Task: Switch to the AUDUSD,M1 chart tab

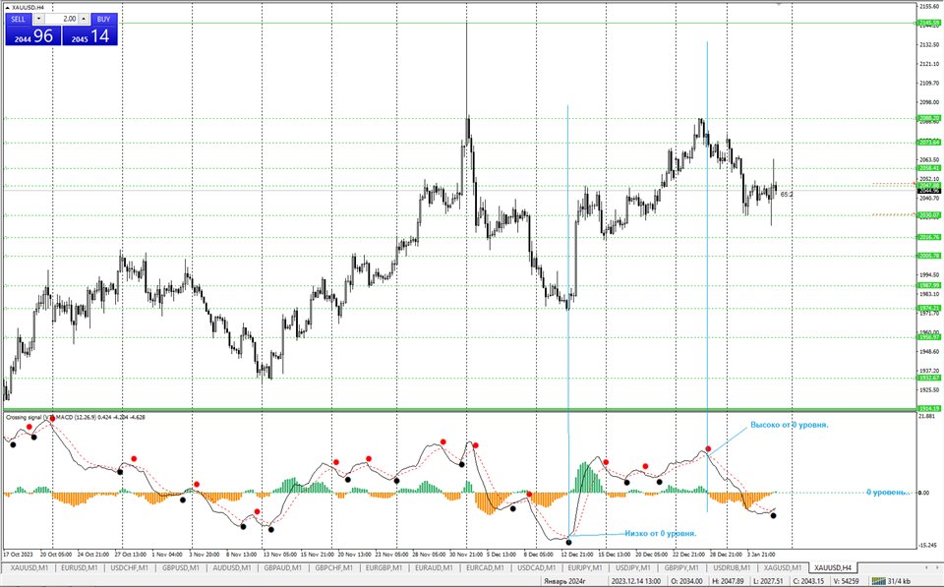Action: pos(232,567)
